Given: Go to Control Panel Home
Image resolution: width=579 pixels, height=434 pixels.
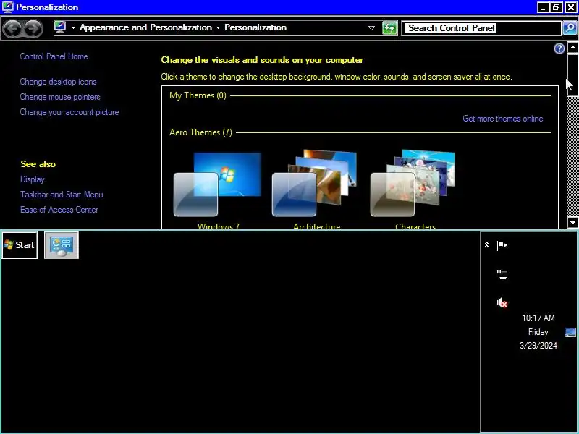Looking at the screenshot, I should [54, 56].
